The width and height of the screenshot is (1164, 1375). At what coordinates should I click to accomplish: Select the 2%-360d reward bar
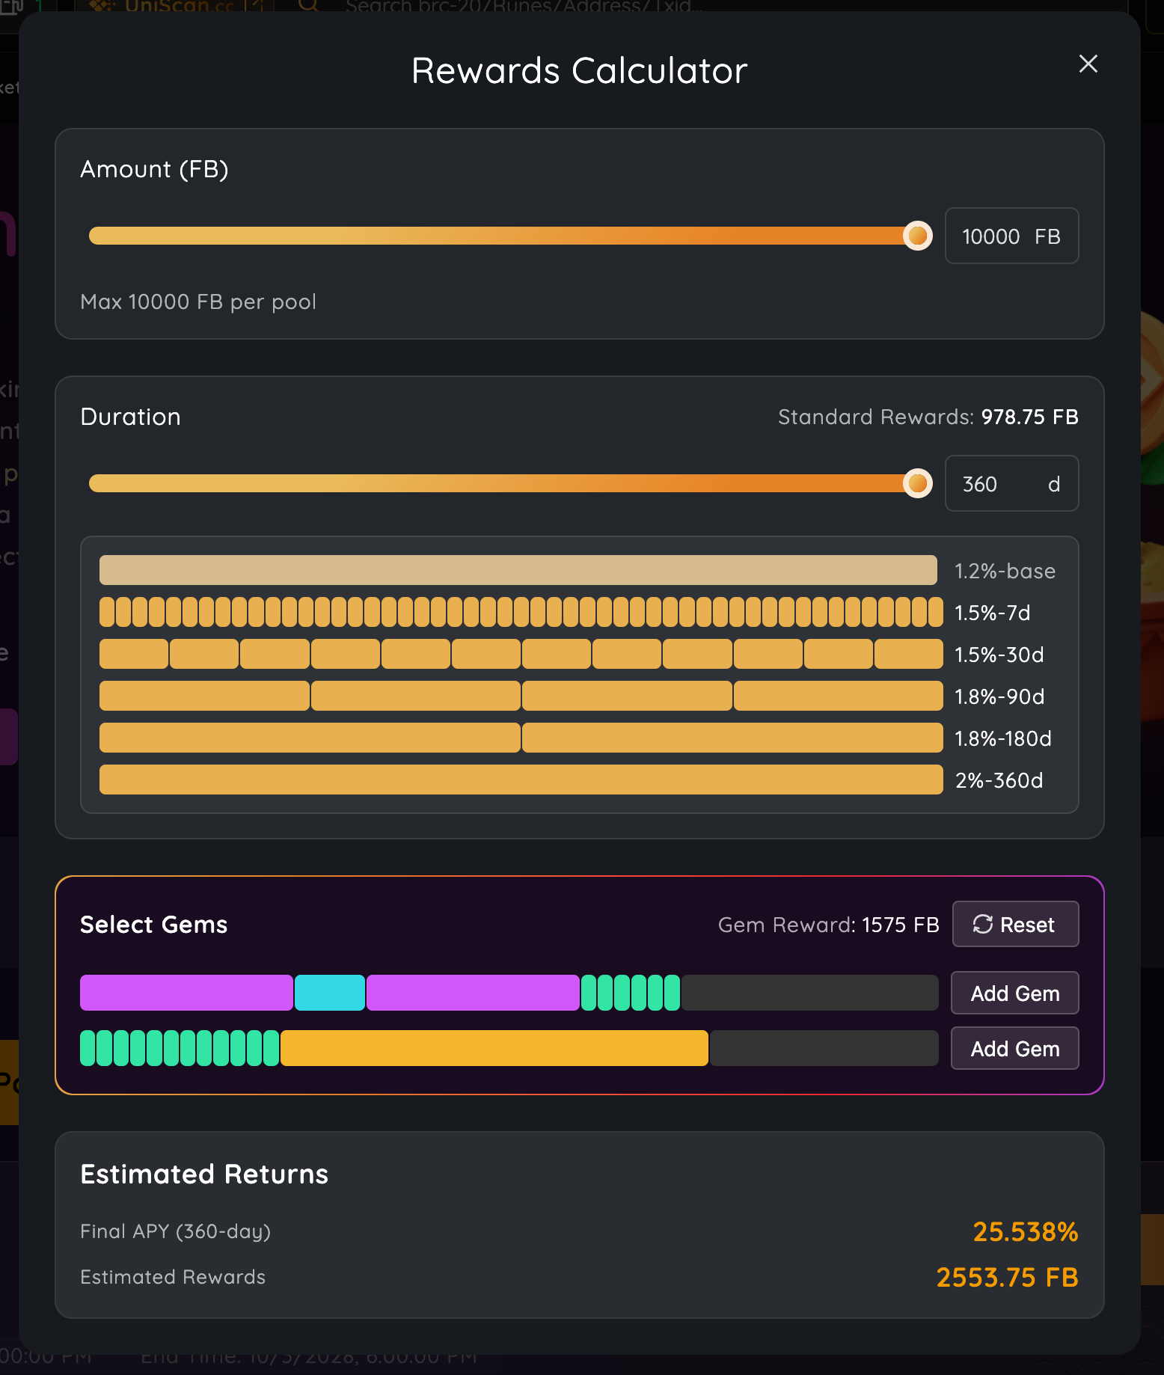pyautogui.click(x=521, y=780)
